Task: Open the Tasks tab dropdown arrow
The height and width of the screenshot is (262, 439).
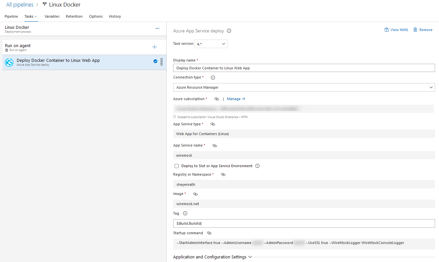Action: (x=36, y=16)
